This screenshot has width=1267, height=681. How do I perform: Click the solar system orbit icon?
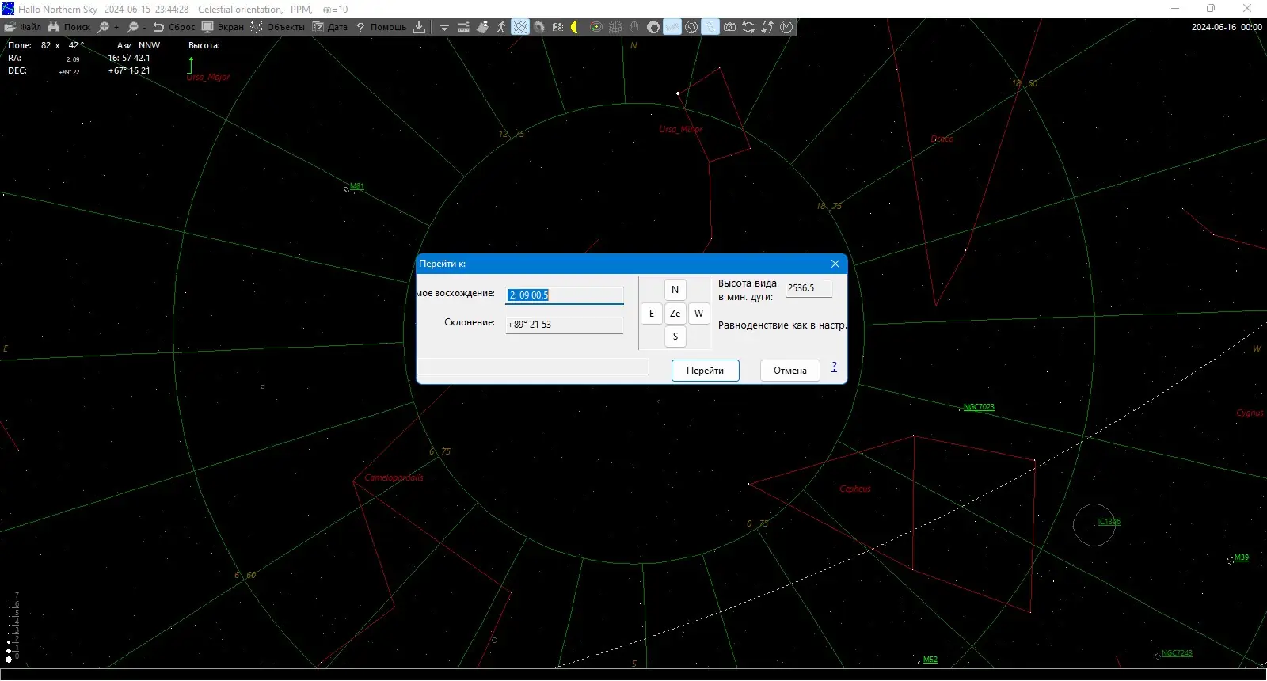(596, 27)
